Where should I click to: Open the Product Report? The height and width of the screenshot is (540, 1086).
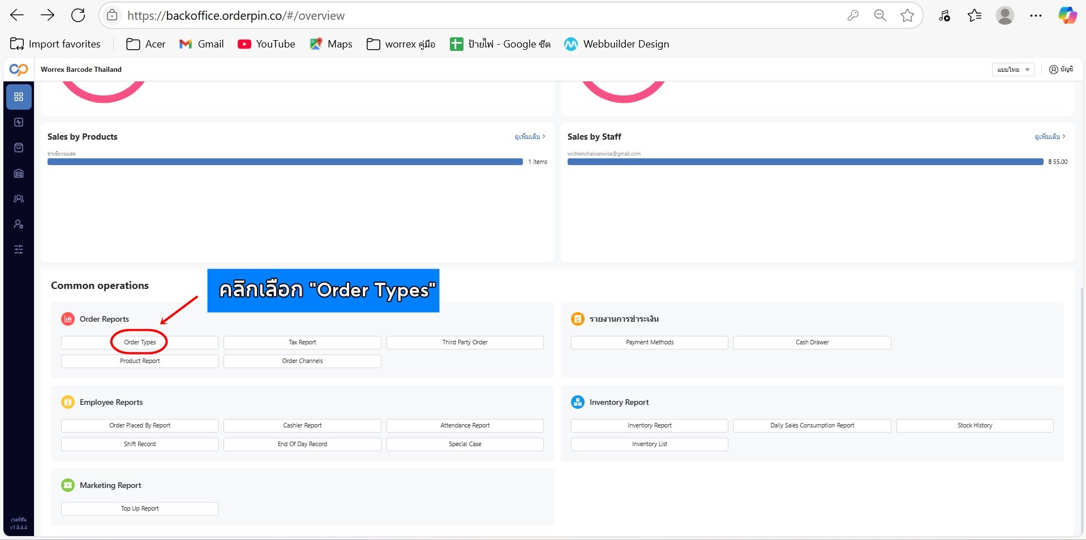click(140, 361)
